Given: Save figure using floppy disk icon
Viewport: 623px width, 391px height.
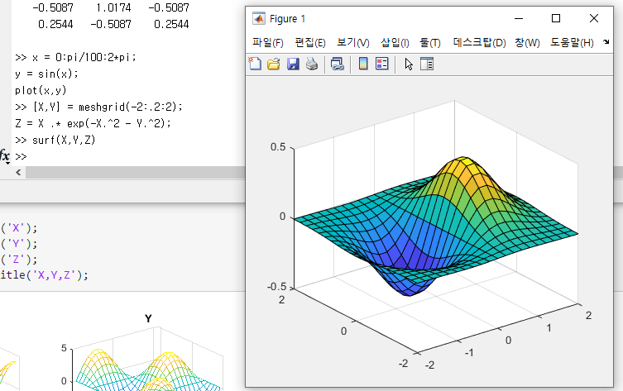Looking at the screenshot, I should (x=293, y=64).
